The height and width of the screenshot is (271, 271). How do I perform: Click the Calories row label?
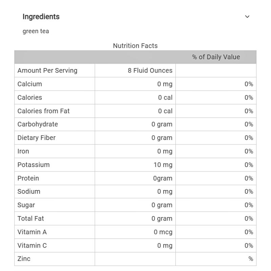30,98
